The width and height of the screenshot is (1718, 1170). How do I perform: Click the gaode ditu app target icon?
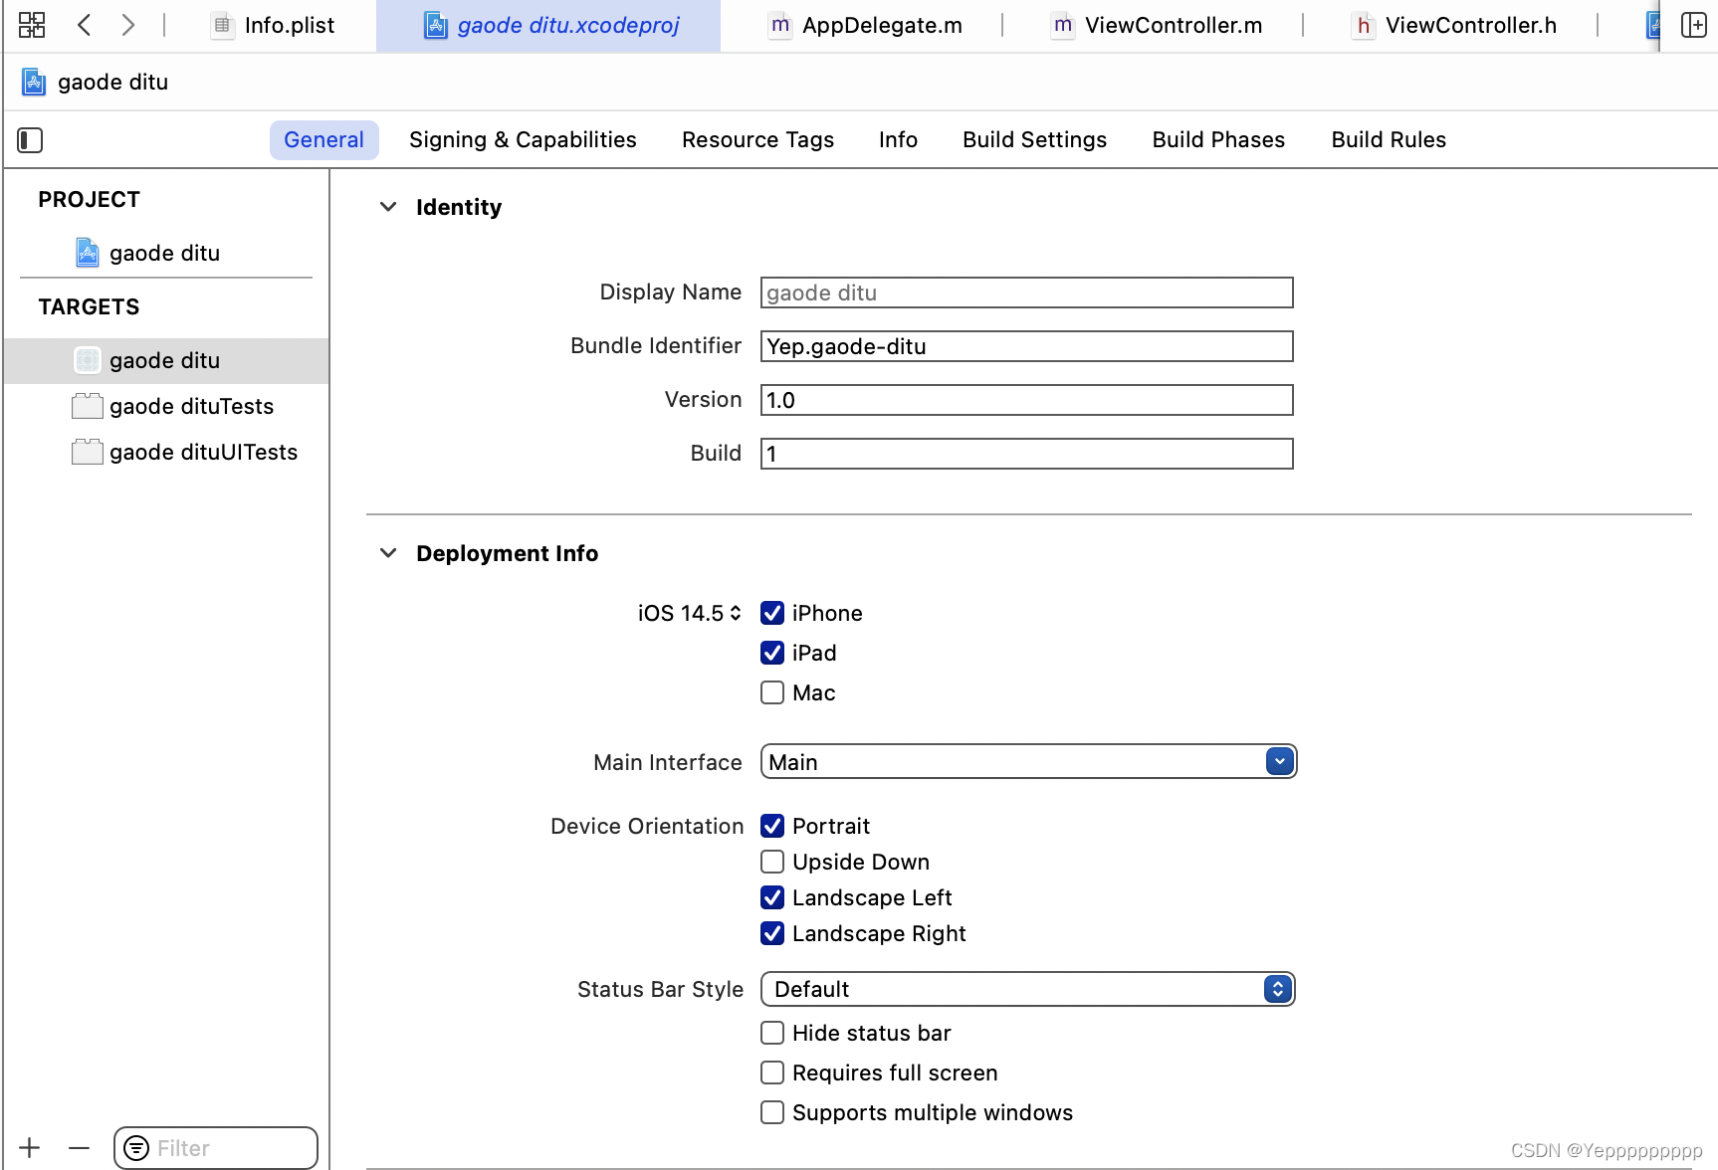(x=88, y=360)
